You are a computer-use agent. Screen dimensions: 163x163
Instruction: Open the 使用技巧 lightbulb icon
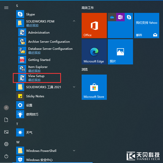pyautogui.click(x=20, y=114)
